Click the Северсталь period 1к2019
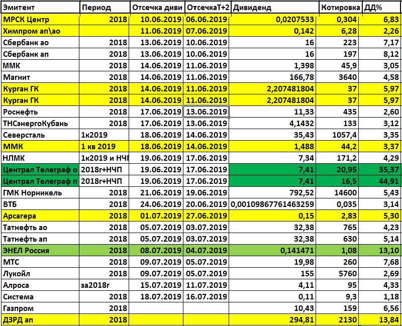 pyautogui.click(x=104, y=135)
